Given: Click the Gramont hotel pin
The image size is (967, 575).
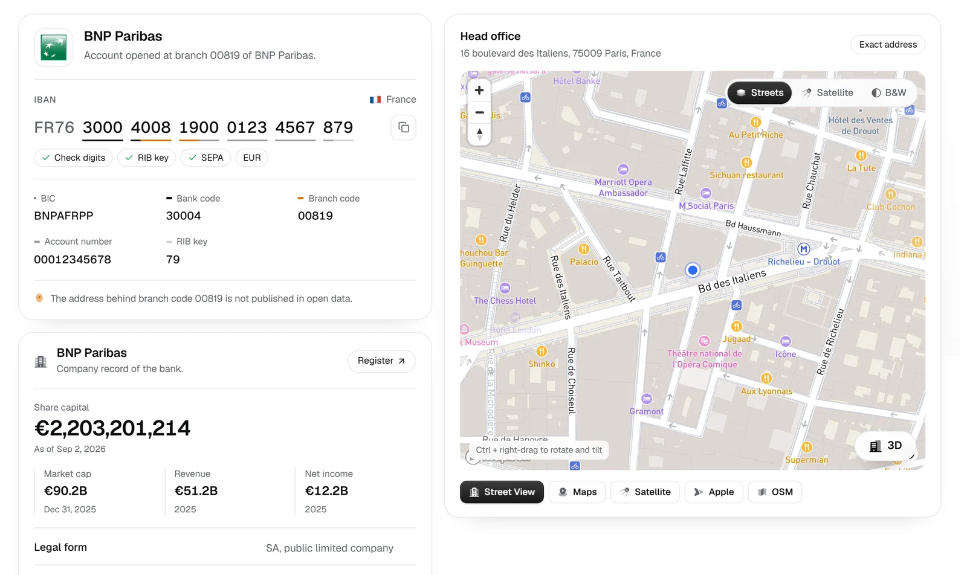Looking at the screenshot, I should pyautogui.click(x=647, y=399).
